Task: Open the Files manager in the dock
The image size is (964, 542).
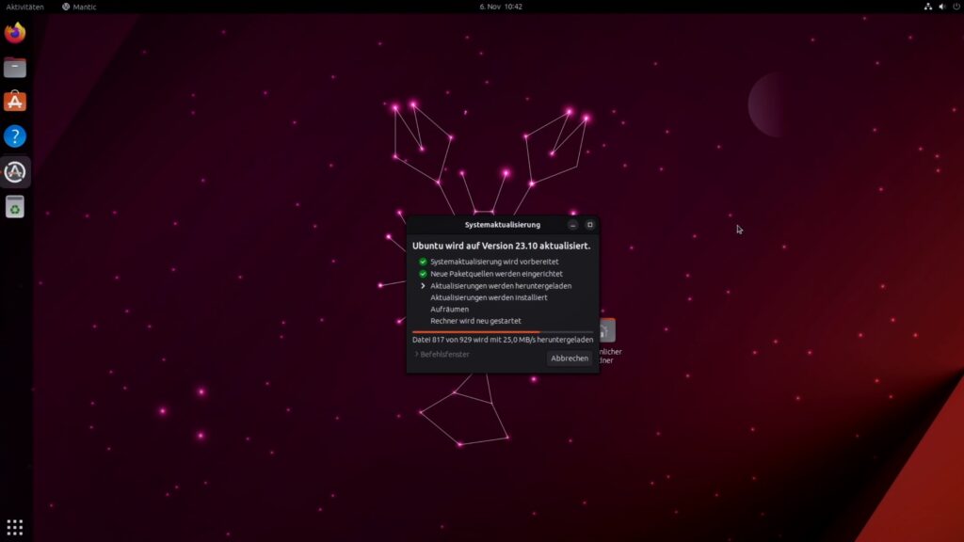Action: click(15, 67)
